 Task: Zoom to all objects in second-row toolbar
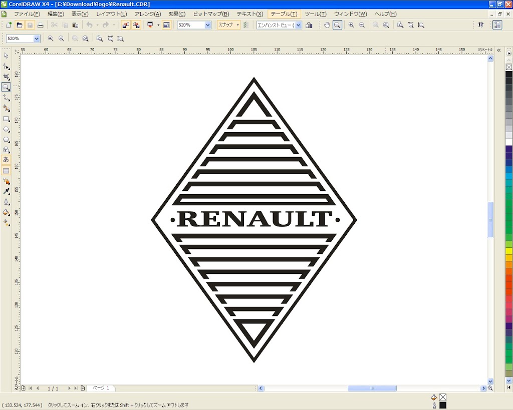pos(85,39)
